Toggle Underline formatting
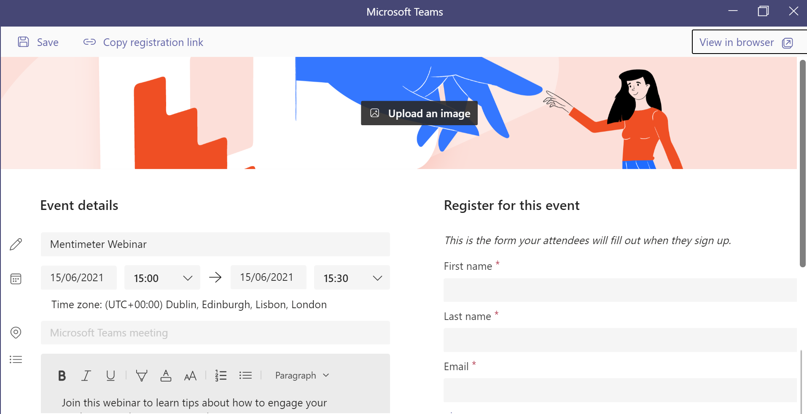807x414 pixels. point(110,375)
